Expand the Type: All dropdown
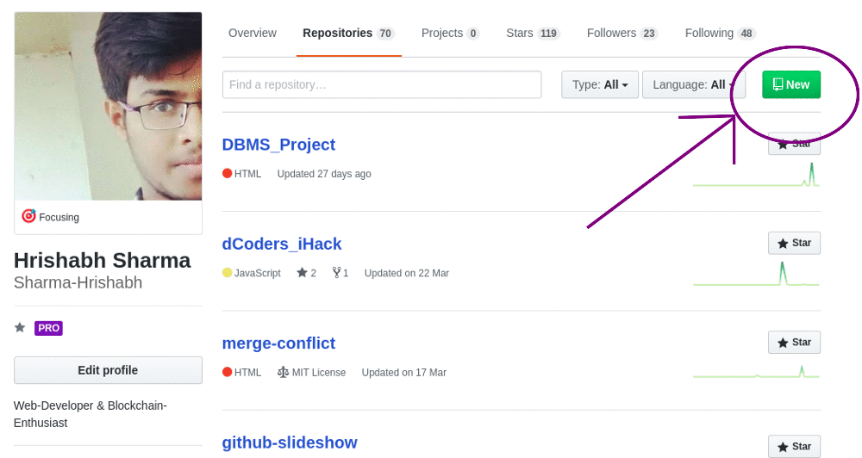862x458 pixels. pos(600,84)
